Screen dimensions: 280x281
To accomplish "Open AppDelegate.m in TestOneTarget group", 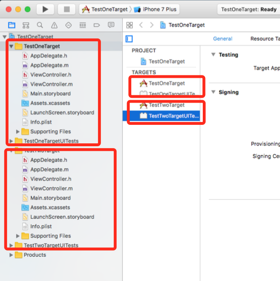I will (x=45, y=66).
